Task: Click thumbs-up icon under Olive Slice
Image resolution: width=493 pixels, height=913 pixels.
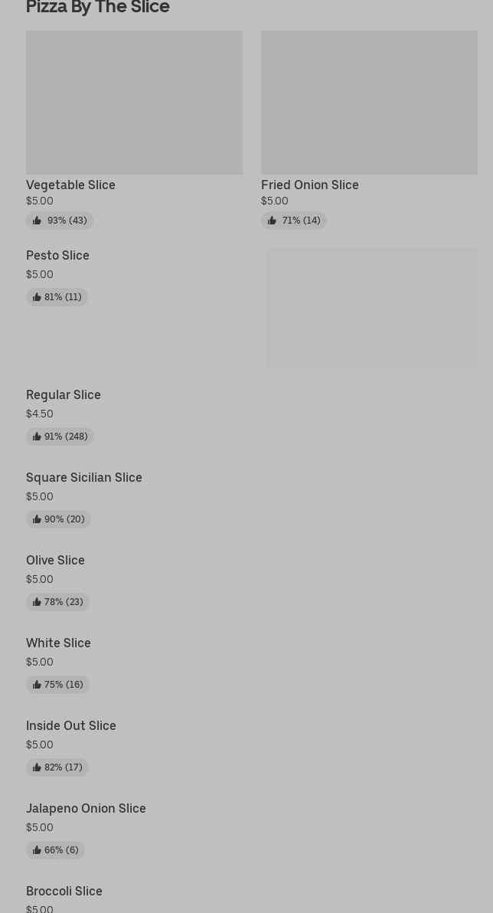Action: (x=37, y=602)
